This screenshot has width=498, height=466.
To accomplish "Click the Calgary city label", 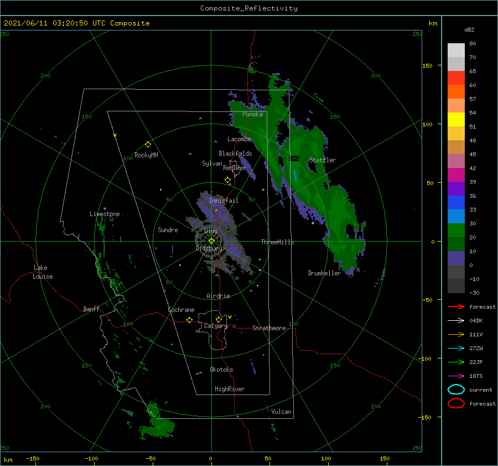I will pos(216,326).
